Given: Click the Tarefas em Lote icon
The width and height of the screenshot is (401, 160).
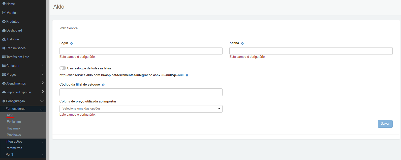Looking at the screenshot, I should click(4, 57).
